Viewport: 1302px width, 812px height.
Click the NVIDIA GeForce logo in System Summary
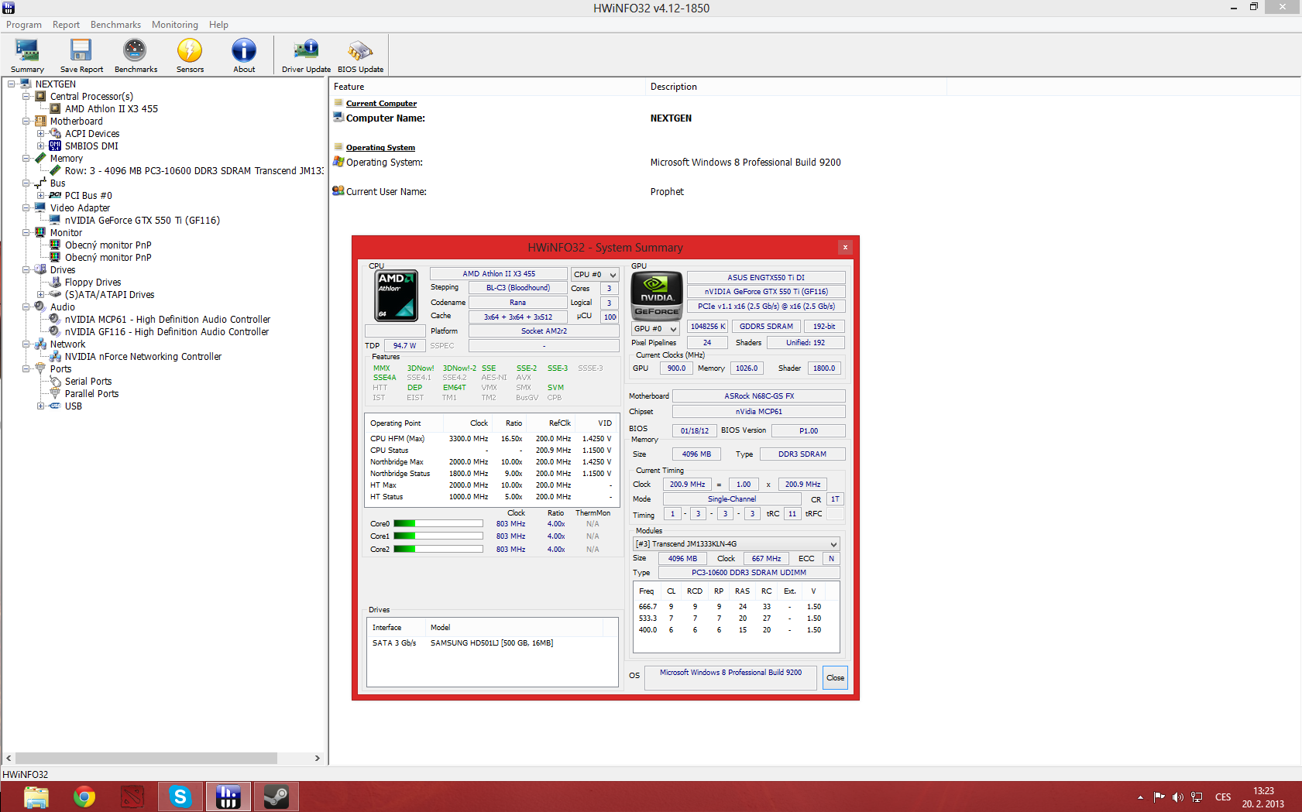[657, 296]
